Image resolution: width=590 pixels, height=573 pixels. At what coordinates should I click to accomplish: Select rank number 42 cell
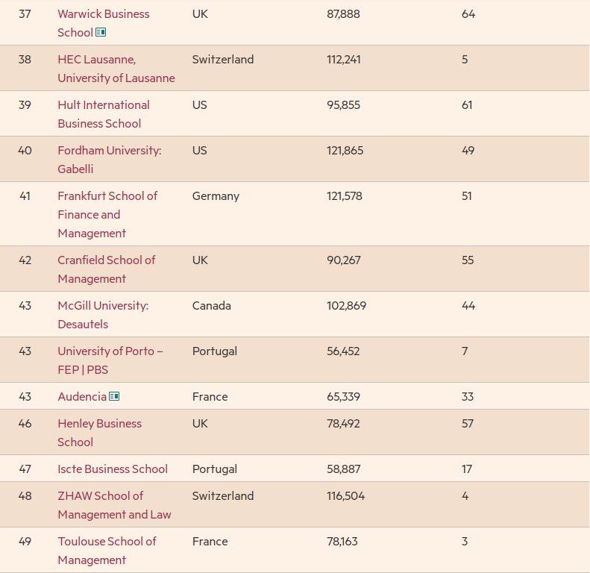(25, 260)
